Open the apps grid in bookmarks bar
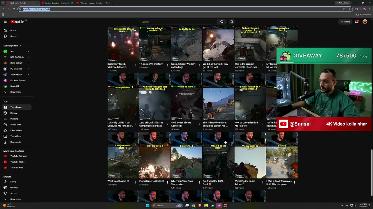The height and width of the screenshot is (209, 373). tap(3, 15)
